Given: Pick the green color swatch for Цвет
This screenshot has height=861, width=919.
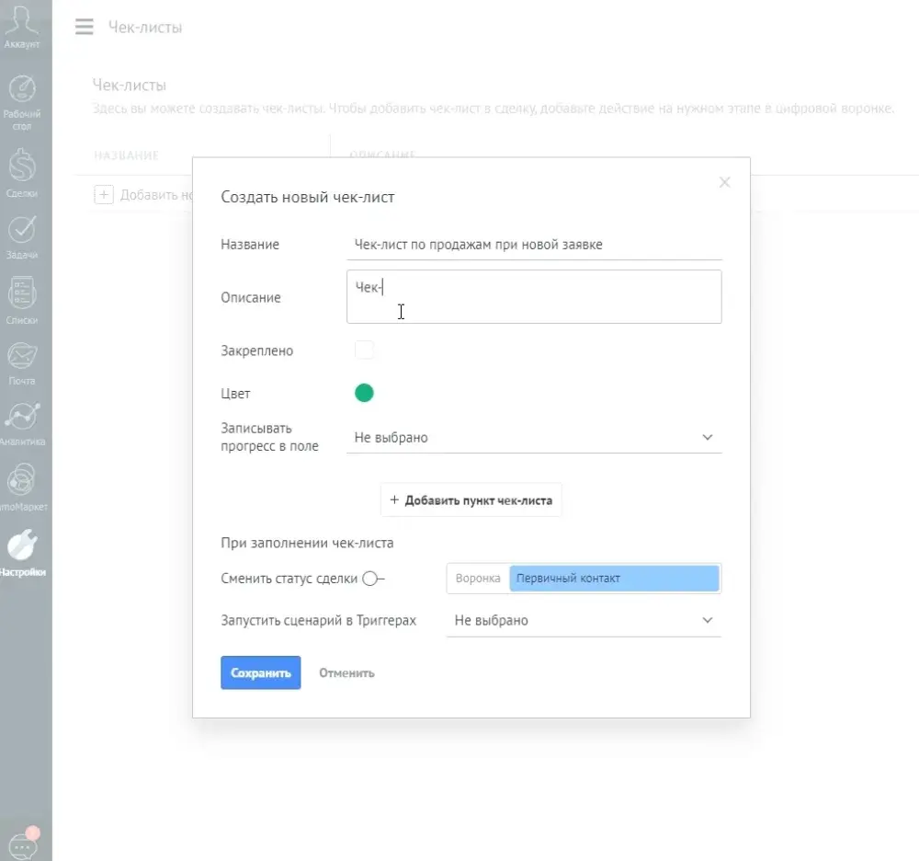Looking at the screenshot, I should 364,393.
